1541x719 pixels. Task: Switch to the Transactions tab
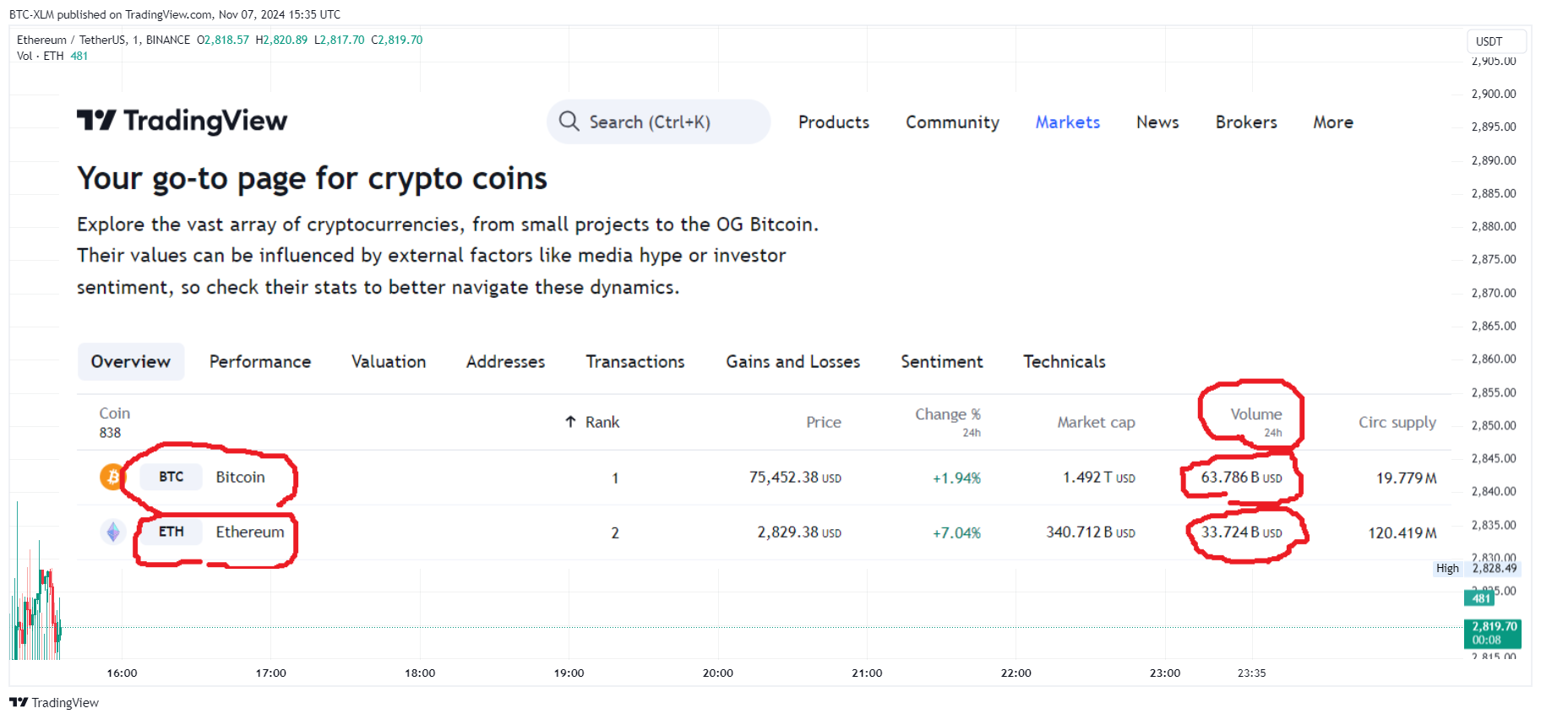[635, 362]
